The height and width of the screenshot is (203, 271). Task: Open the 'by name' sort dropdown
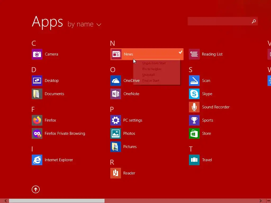pyautogui.click(x=84, y=24)
